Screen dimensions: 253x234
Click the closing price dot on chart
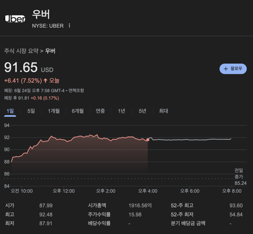(x=148, y=140)
